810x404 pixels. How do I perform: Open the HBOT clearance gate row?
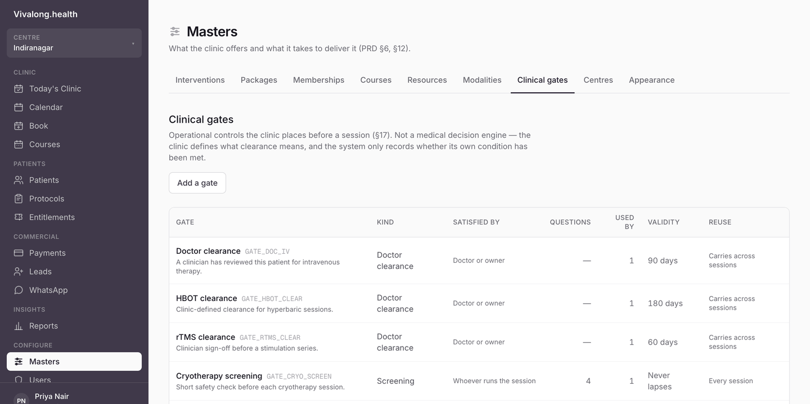pyautogui.click(x=479, y=303)
